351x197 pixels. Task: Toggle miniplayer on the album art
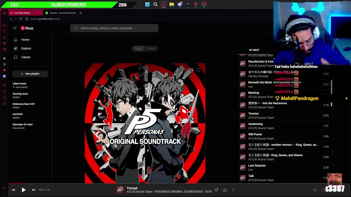[x=191, y=70]
